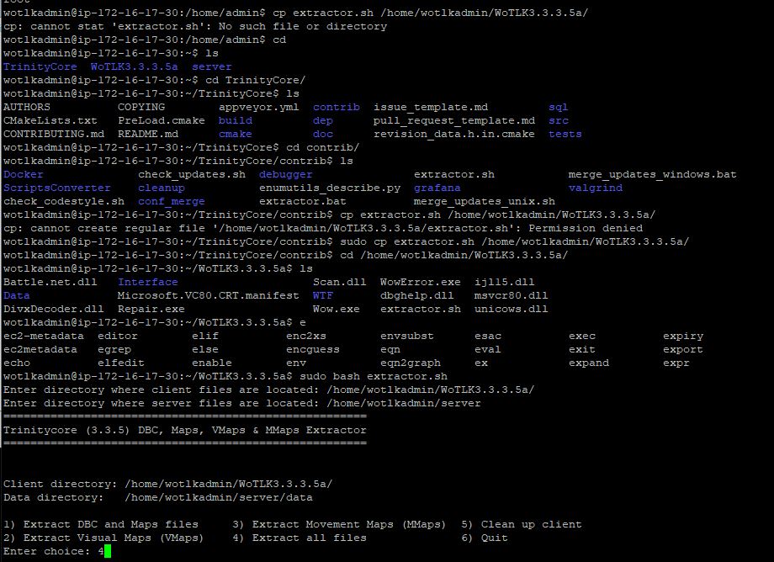Select option 1 Extract DBC and Maps files
This screenshot has width=774, height=562.
point(101,524)
